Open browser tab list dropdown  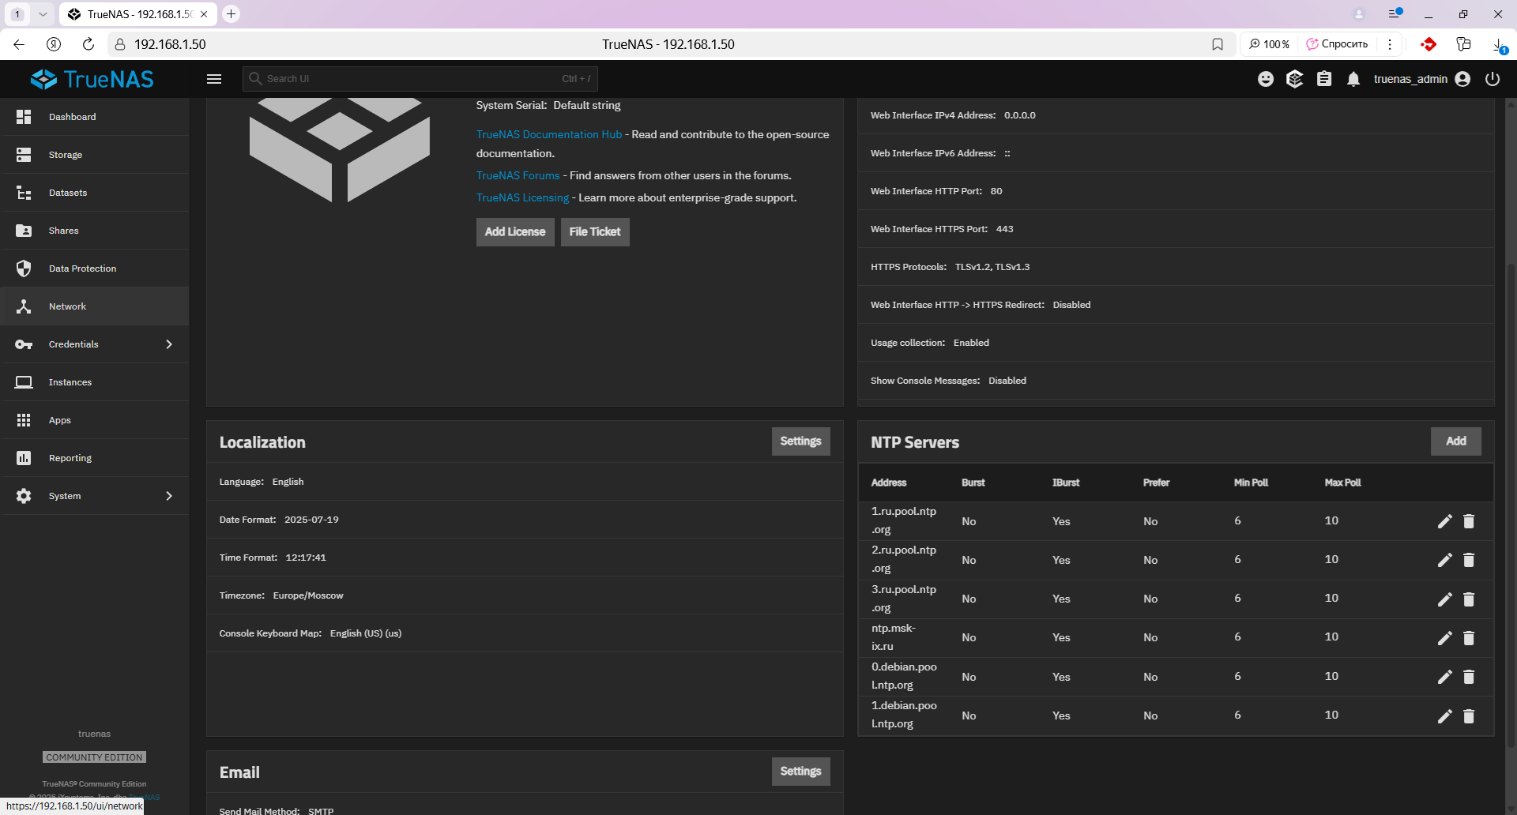pos(43,14)
